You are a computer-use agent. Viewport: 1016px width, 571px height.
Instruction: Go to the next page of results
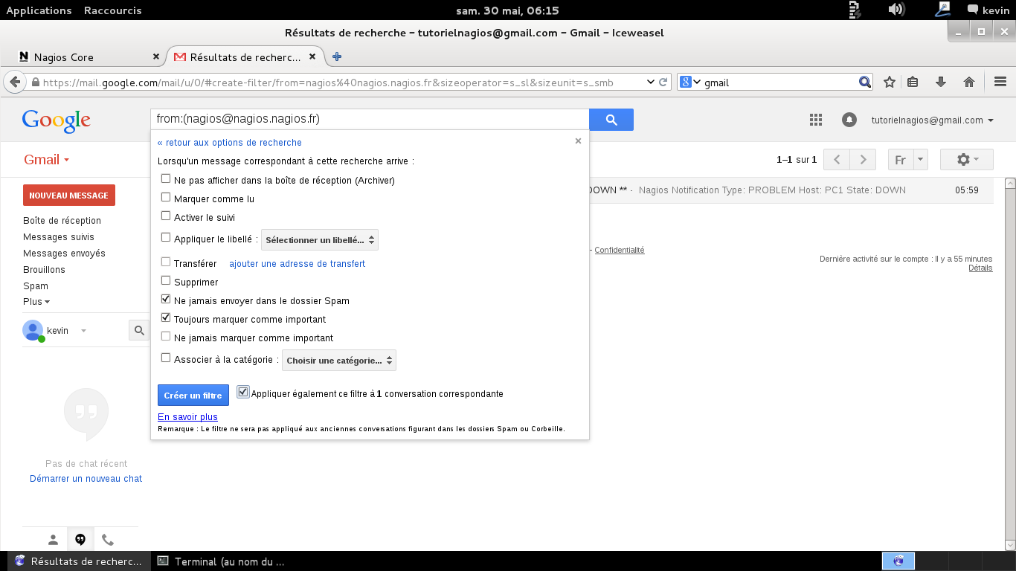pos(863,160)
